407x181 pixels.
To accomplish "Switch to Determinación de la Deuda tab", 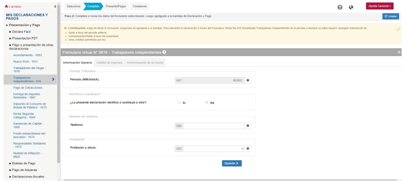I will coord(145,62).
